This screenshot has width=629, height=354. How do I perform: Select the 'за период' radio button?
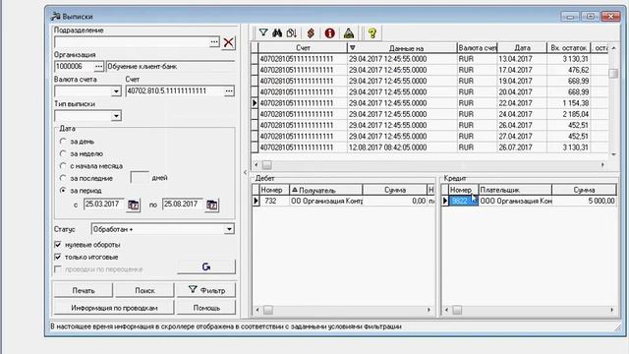click(63, 190)
